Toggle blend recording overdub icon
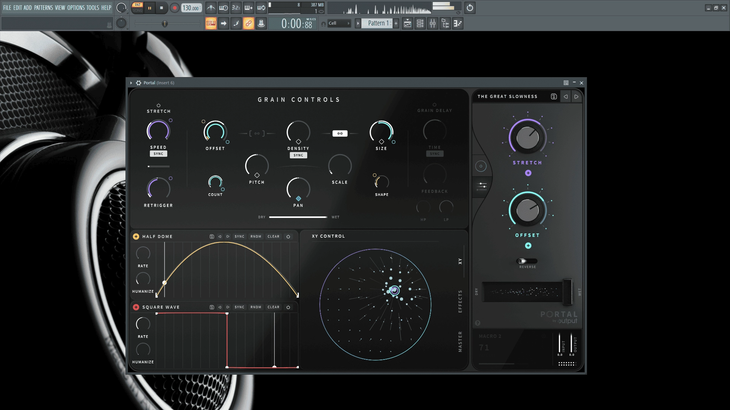The image size is (730, 410). [x=249, y=8]
